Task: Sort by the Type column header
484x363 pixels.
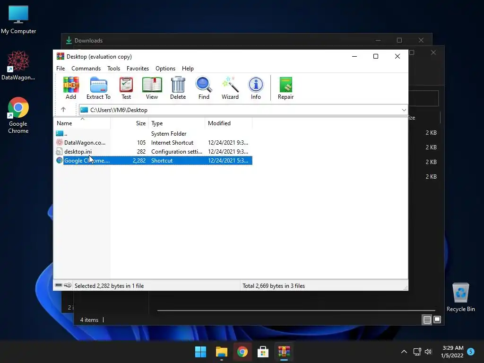Action: (x=177, y=123)
